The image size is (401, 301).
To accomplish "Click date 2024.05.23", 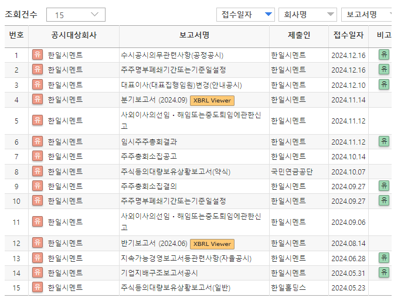I will coord(348,288).
